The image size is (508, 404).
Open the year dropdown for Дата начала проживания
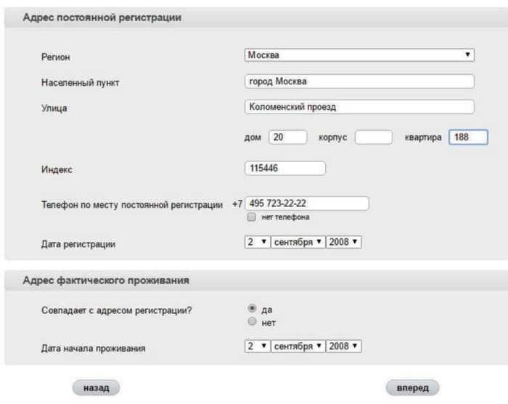[343, 347]
